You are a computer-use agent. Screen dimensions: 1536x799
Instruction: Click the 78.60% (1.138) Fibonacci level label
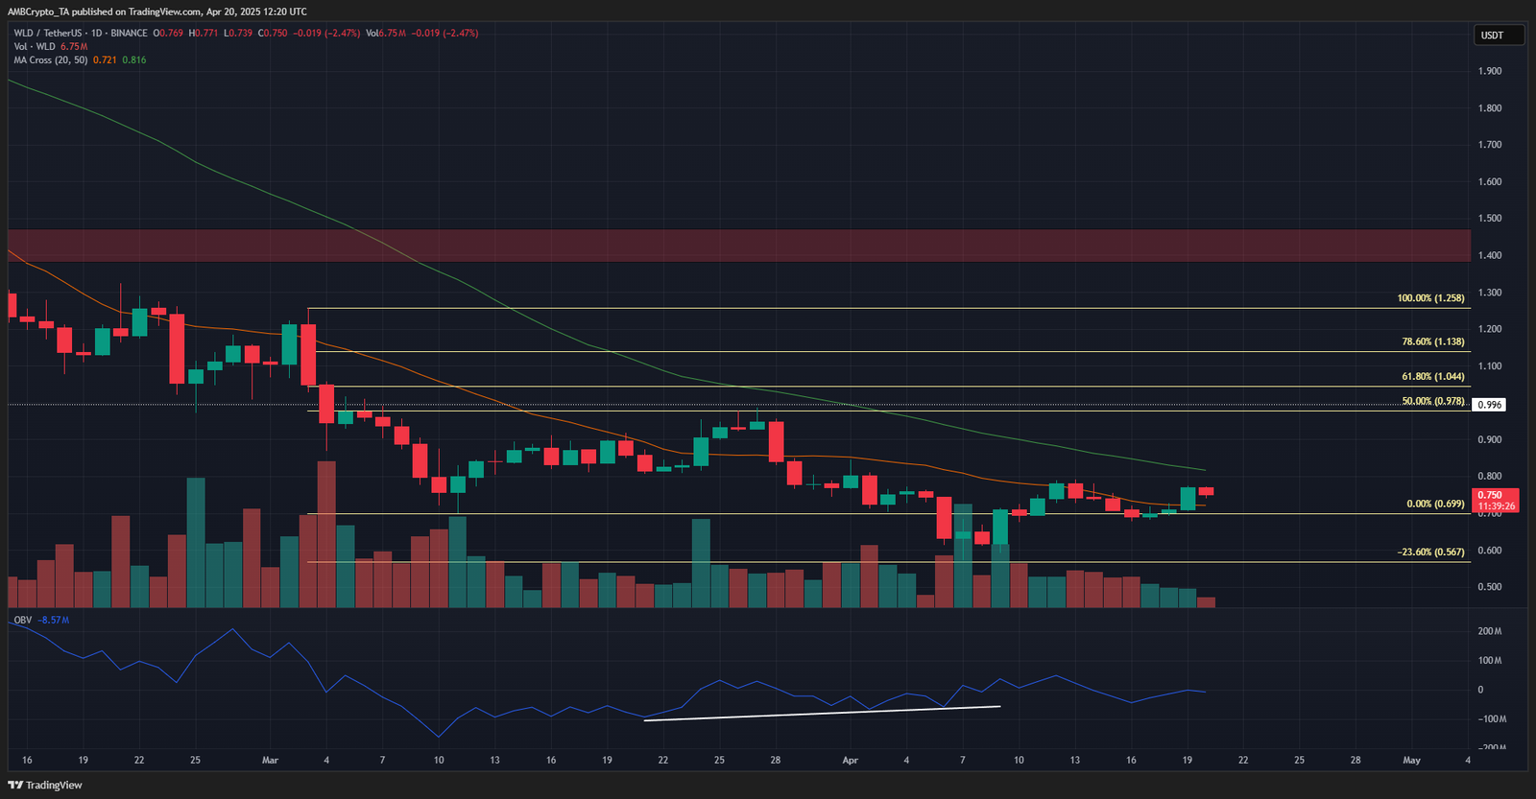point(1433,341)
